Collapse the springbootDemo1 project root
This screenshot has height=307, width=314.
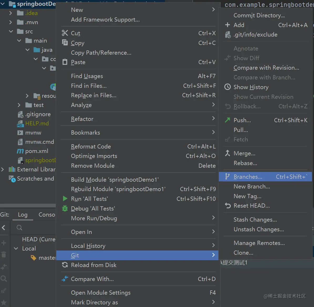(x=3, y=4)
